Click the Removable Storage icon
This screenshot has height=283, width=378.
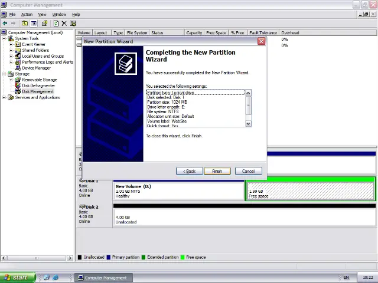18,80
